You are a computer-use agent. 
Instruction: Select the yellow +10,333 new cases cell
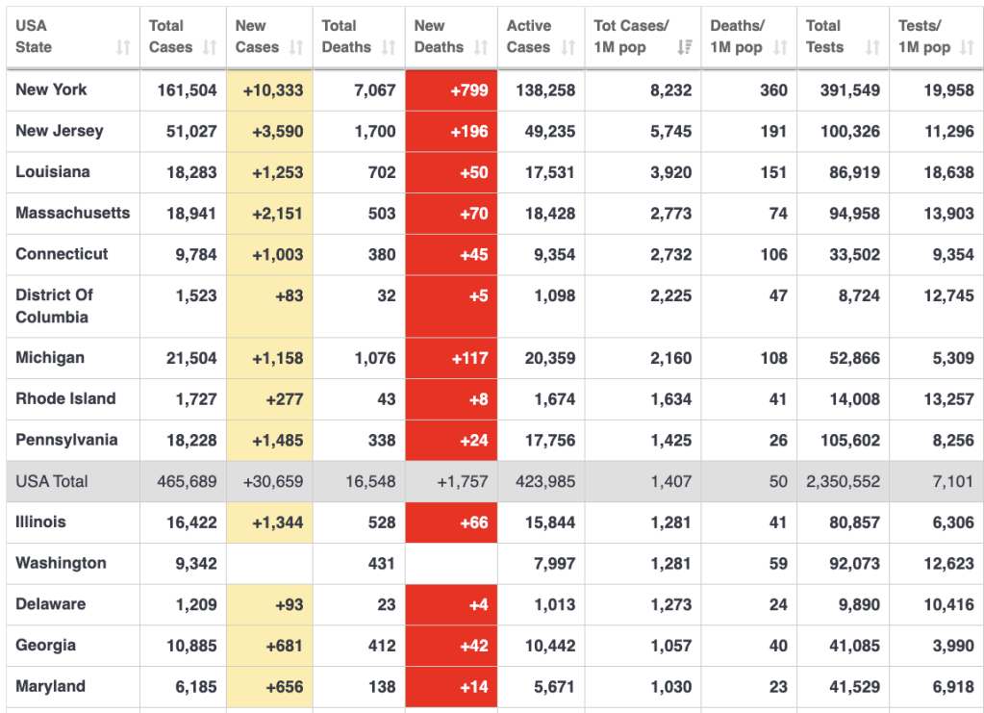pyautogui.click(x=270, y=90)
